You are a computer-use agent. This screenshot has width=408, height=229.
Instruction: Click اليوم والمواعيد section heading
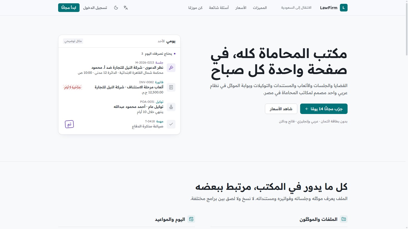170,219
